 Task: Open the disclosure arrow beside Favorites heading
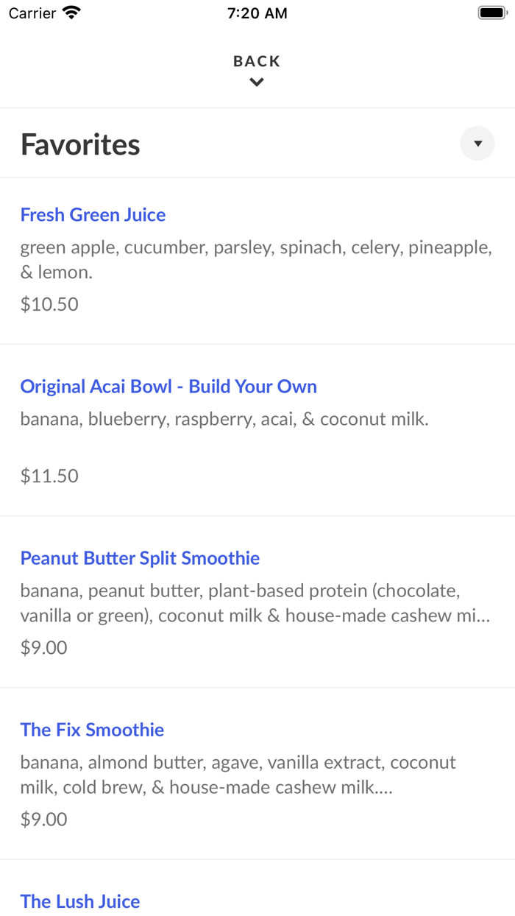477,143
